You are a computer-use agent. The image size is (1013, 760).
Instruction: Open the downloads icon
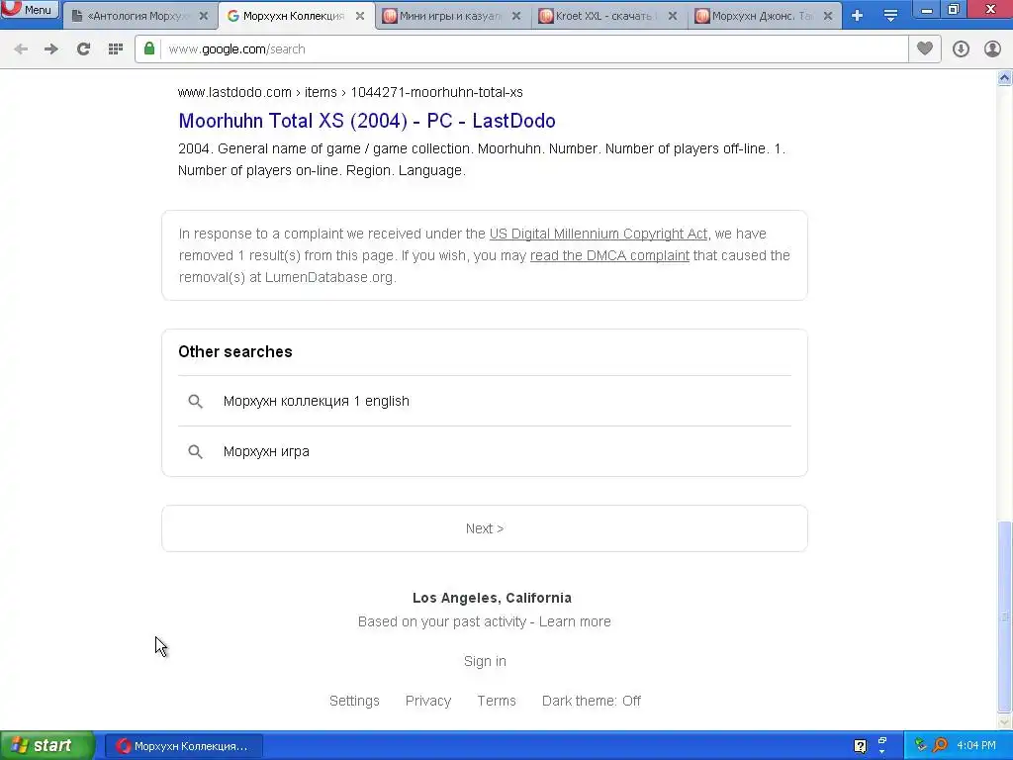tap(961, 49)
